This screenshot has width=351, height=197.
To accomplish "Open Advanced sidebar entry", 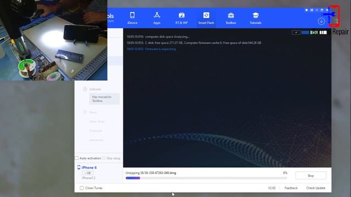I will coord(96,140).
